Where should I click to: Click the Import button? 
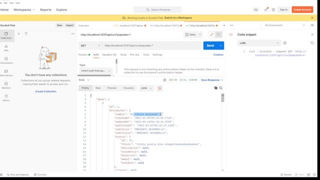point(70,25)
